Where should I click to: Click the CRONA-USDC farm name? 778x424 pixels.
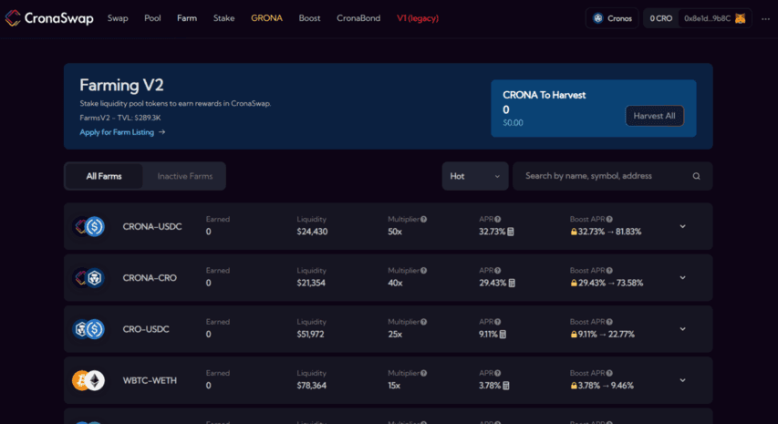152,227
